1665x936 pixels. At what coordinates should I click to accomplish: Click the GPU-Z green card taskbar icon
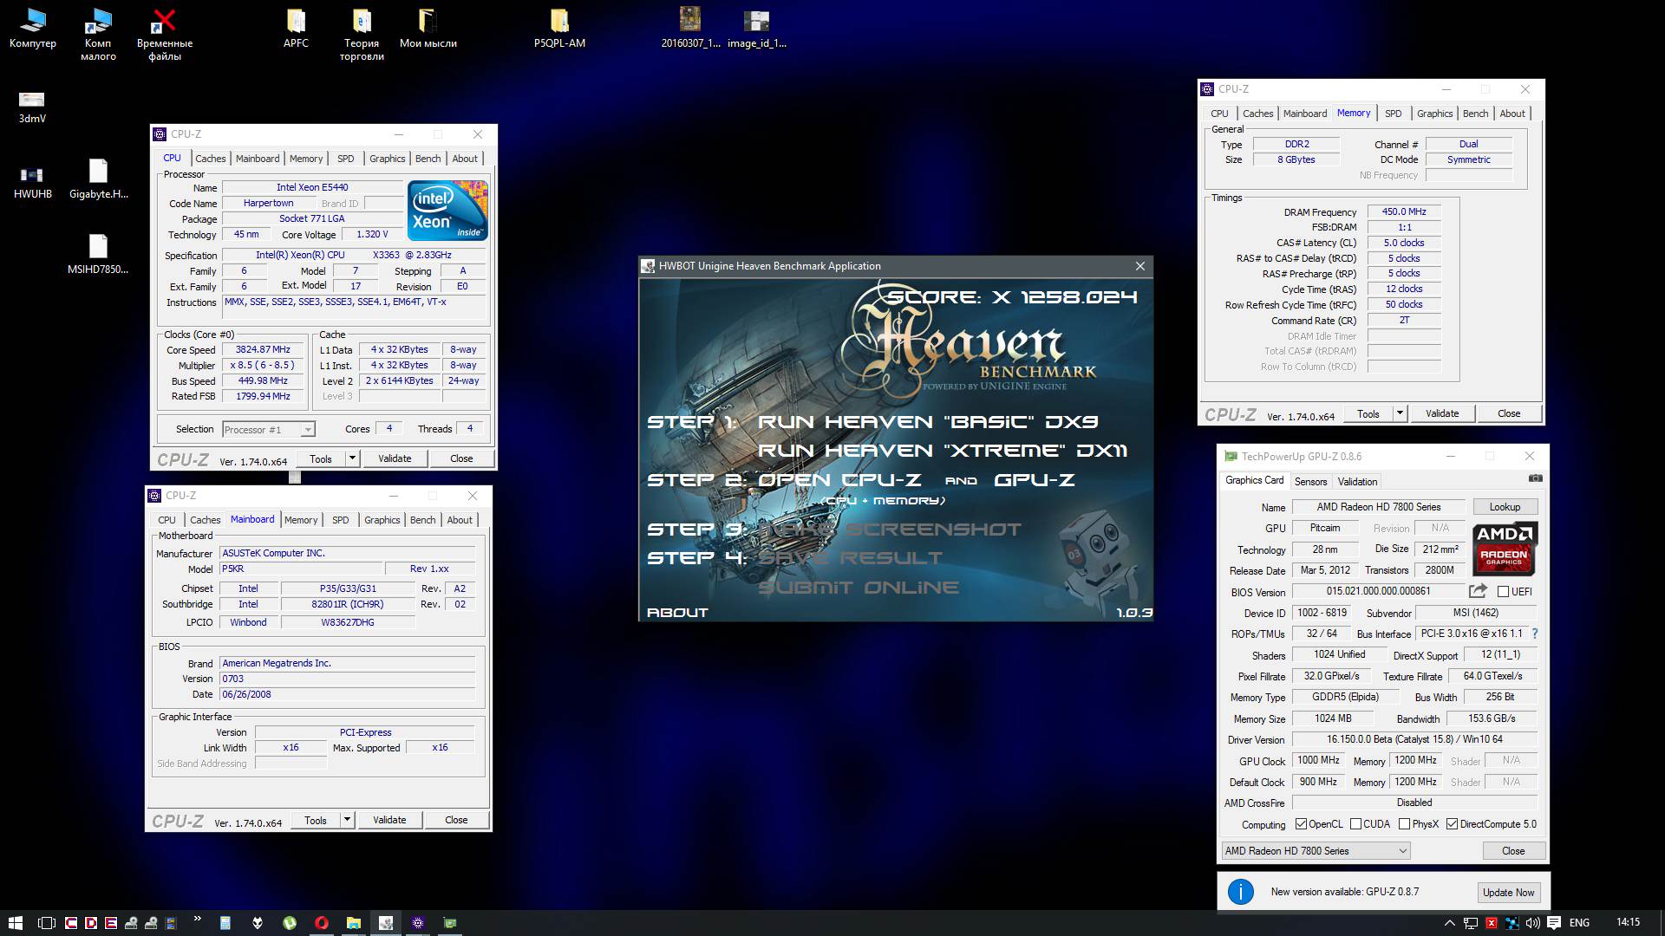coord(450,923)
